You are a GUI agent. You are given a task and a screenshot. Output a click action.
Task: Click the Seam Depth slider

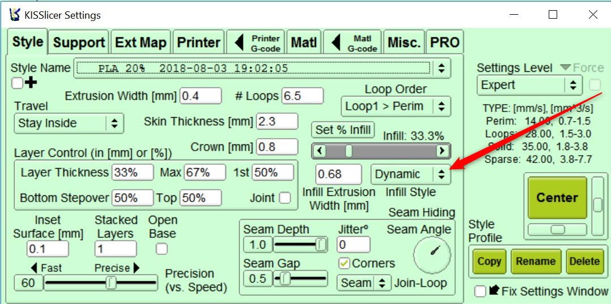(x=300, y=245)
